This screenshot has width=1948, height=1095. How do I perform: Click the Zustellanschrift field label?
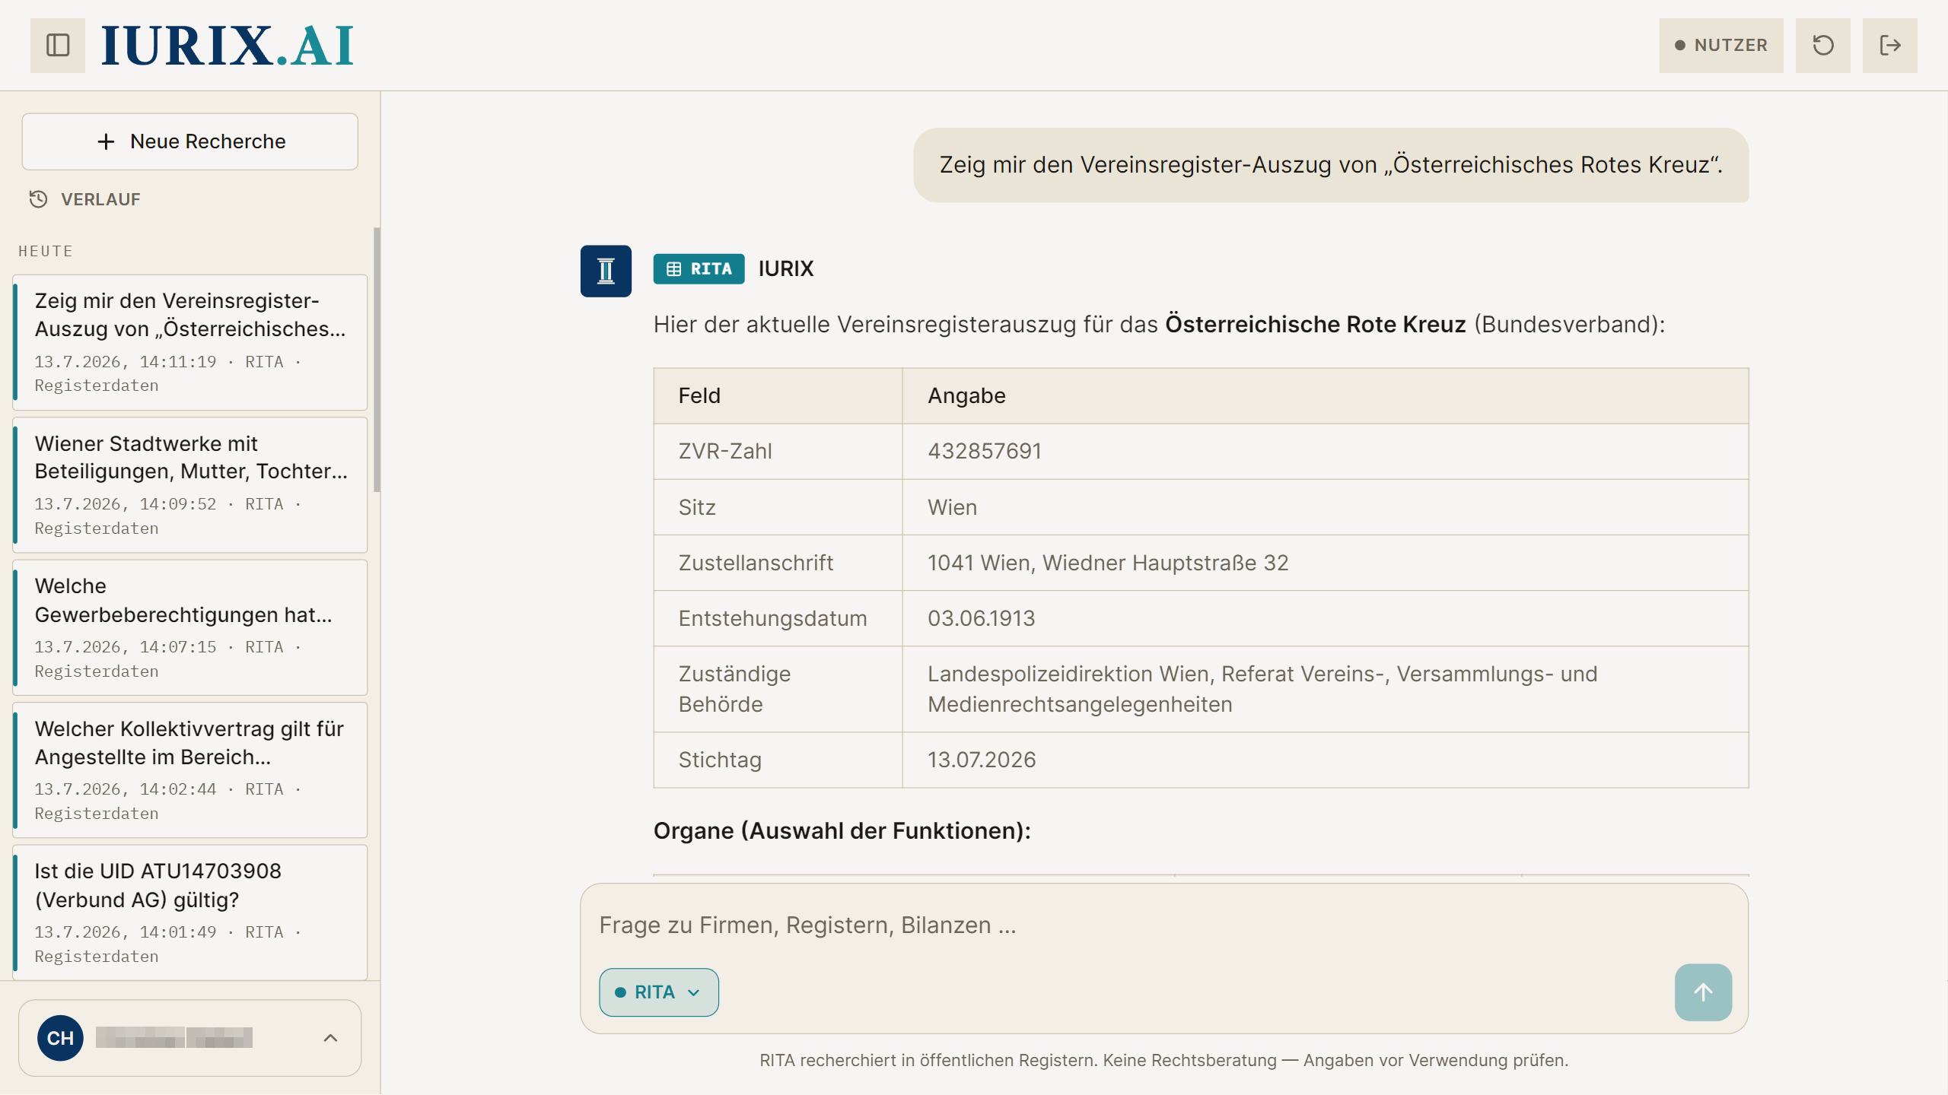[x=756, y=563]
